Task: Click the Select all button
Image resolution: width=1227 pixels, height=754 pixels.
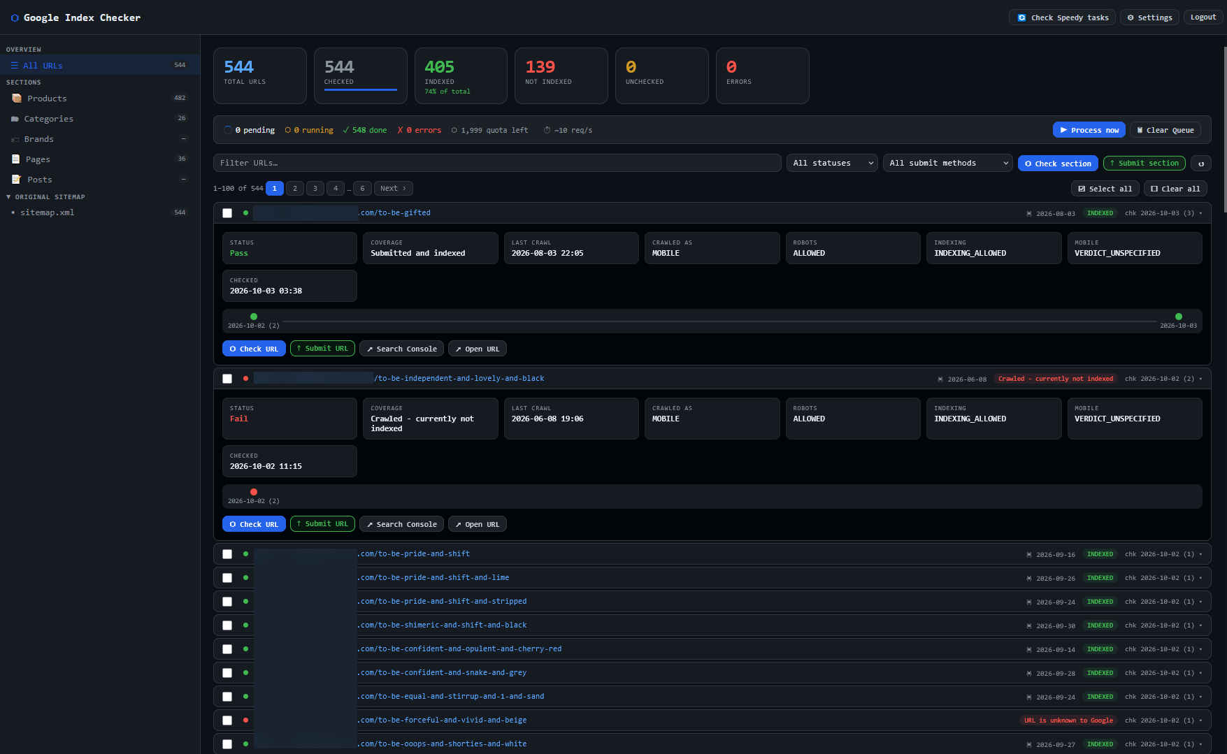Action: pos(1105,189)
